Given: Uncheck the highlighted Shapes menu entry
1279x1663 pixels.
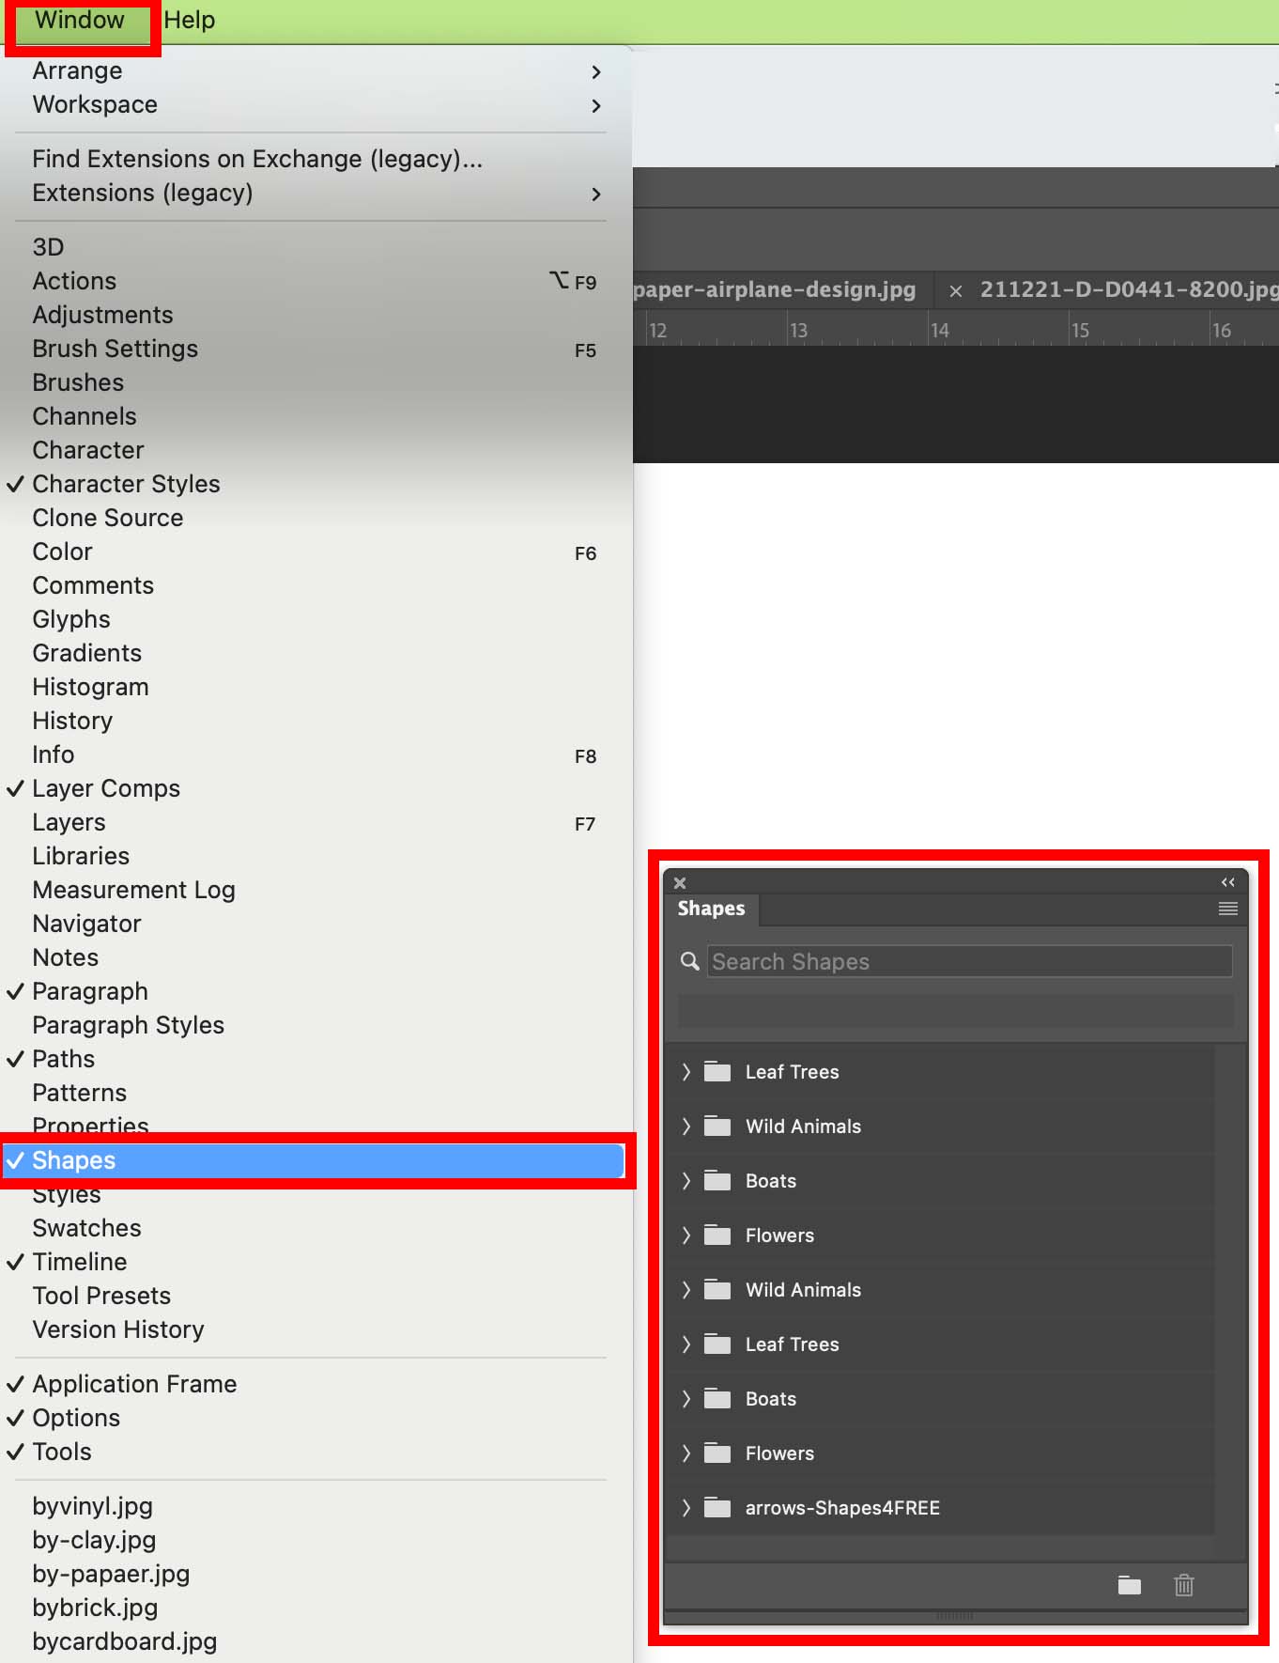Looking at the screenshot, I should click(315, 1160).
